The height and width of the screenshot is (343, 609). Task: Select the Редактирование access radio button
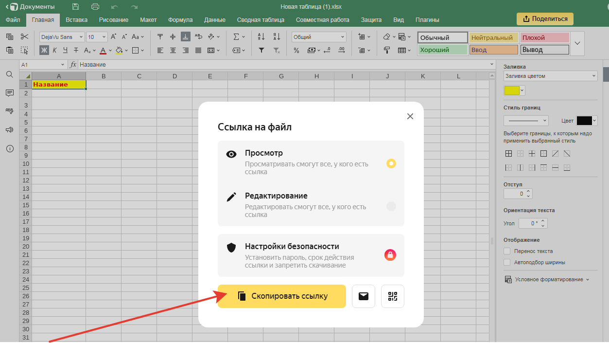point(391,206)
